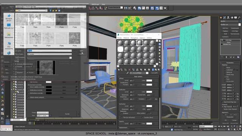This screenshot has width=242, height=136.
Task: Click the red Reset Map/Material icon
Action: pos(129,70)
